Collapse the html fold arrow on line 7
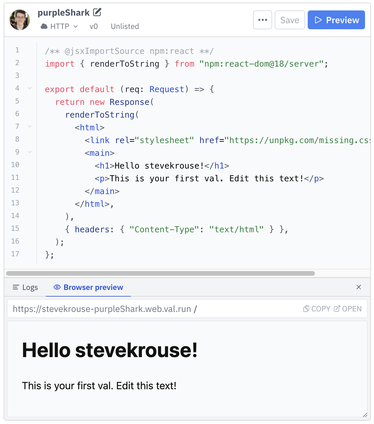Image resolution: width=374 pixels, height=424 pixels. pyautogui.click(x=30, y=126)
